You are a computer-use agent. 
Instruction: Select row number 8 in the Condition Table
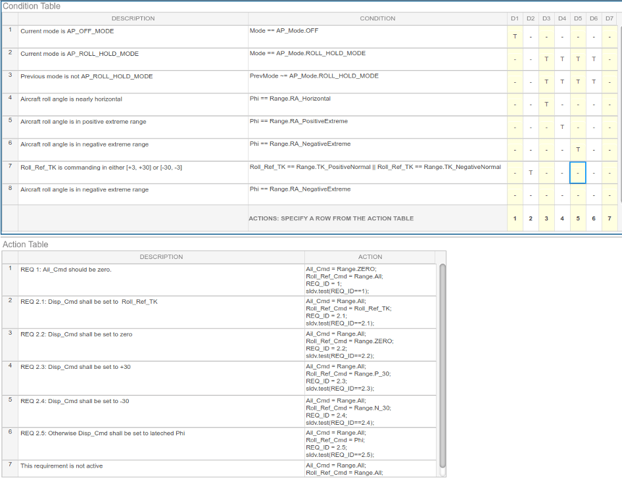coord(10,195)
